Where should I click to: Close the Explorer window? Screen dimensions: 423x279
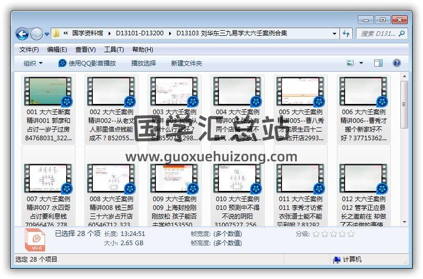pos(399,20)
